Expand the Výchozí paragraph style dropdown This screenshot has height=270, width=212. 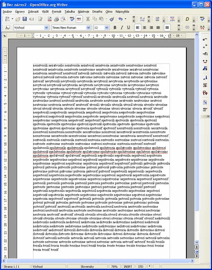click(46, 27)
